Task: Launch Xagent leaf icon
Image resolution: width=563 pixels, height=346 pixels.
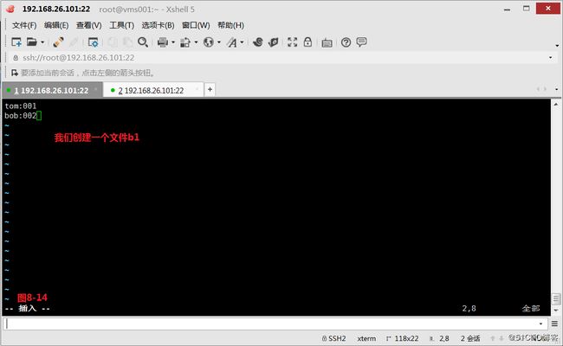Action: tap(273, 42)
